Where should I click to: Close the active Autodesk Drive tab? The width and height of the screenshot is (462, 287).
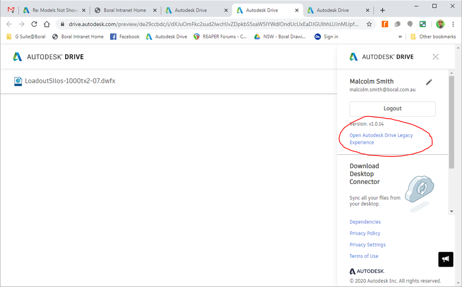tap(297, 10)
